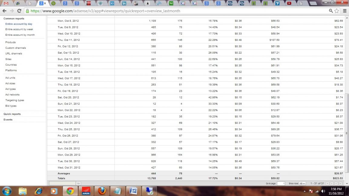Viewport: 349px width, 196px height.
Task: Click the bottom-left text input box
Action: pyautogui.click(x=63, y=184)
